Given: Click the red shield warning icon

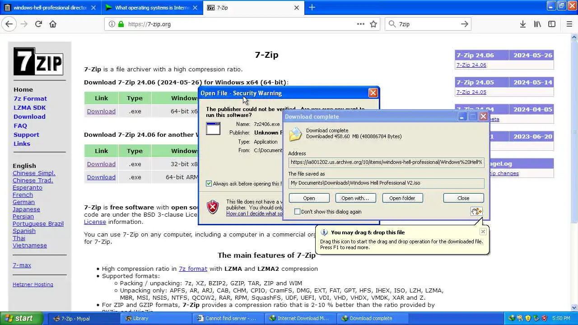Looking at the screenshot, I should [213, 207].
